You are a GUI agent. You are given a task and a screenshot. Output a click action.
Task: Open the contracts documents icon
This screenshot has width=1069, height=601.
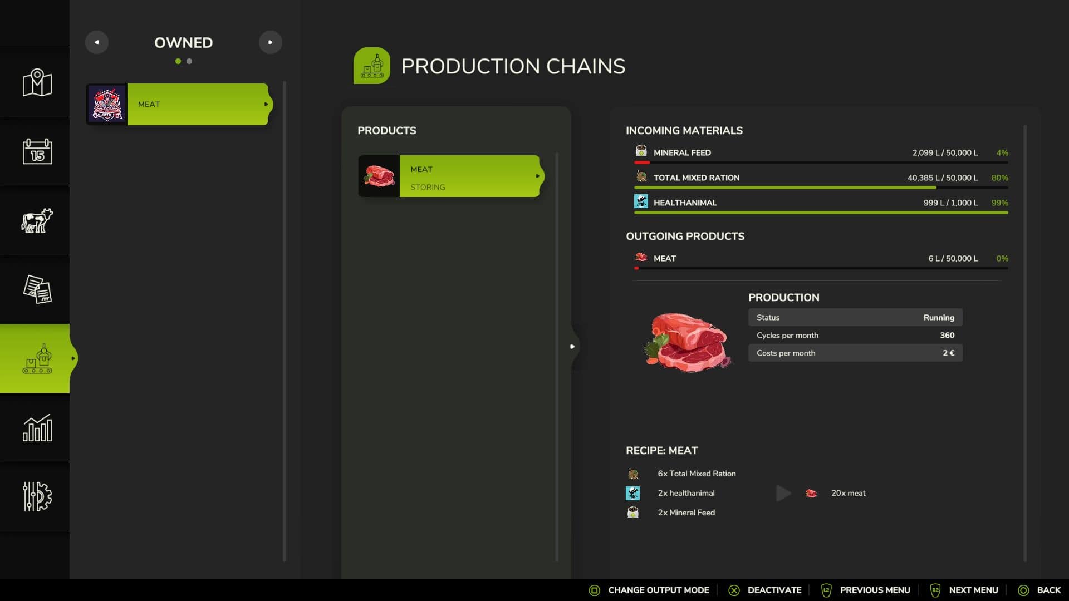coord(37,289)
